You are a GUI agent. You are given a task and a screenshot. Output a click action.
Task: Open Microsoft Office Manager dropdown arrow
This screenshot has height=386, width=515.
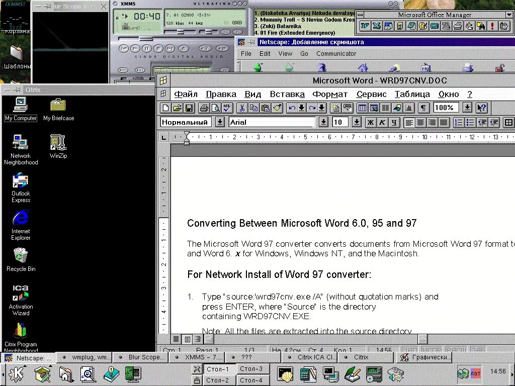point(509,15)
